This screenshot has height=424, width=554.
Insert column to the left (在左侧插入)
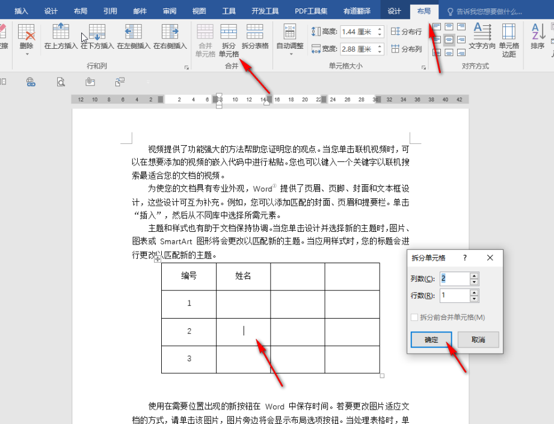pyautogui.click(x=134, y=37)
